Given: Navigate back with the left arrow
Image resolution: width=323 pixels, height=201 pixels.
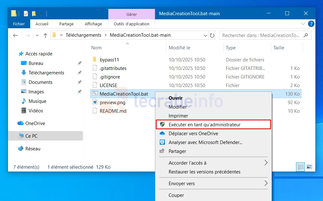Looking at the screenshot, I should coord(15,35).
